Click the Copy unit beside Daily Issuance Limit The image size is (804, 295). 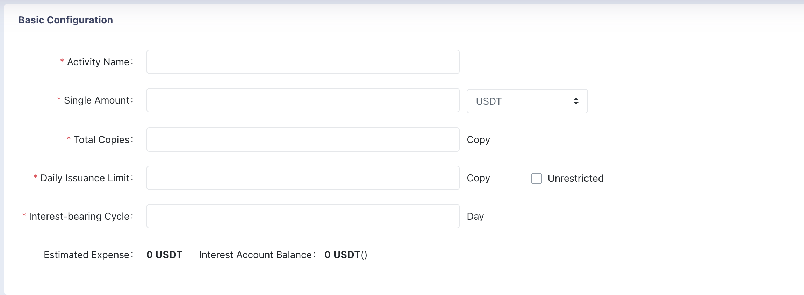point(478,178)
